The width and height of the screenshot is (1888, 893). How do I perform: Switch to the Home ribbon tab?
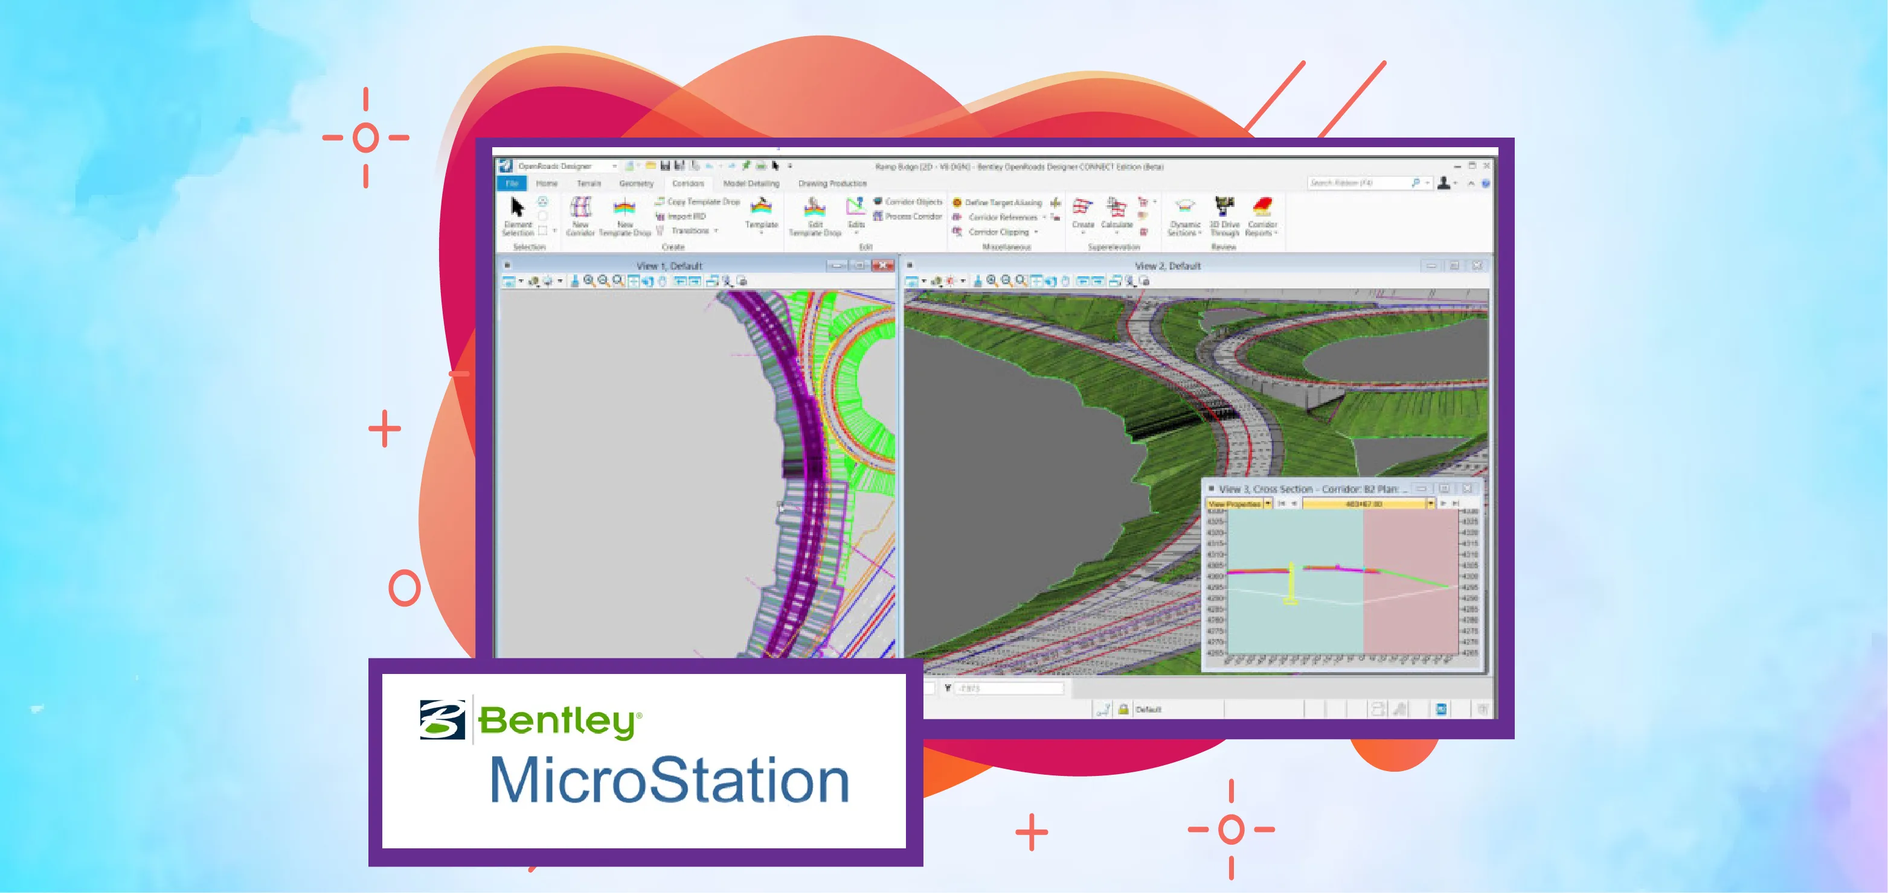click(x=546, y=183)
